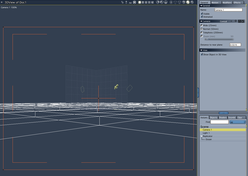The height and width of the screenshot is (176, 248).
Task: Choose Wide (25mm) lens option
Action: (202, 25)
